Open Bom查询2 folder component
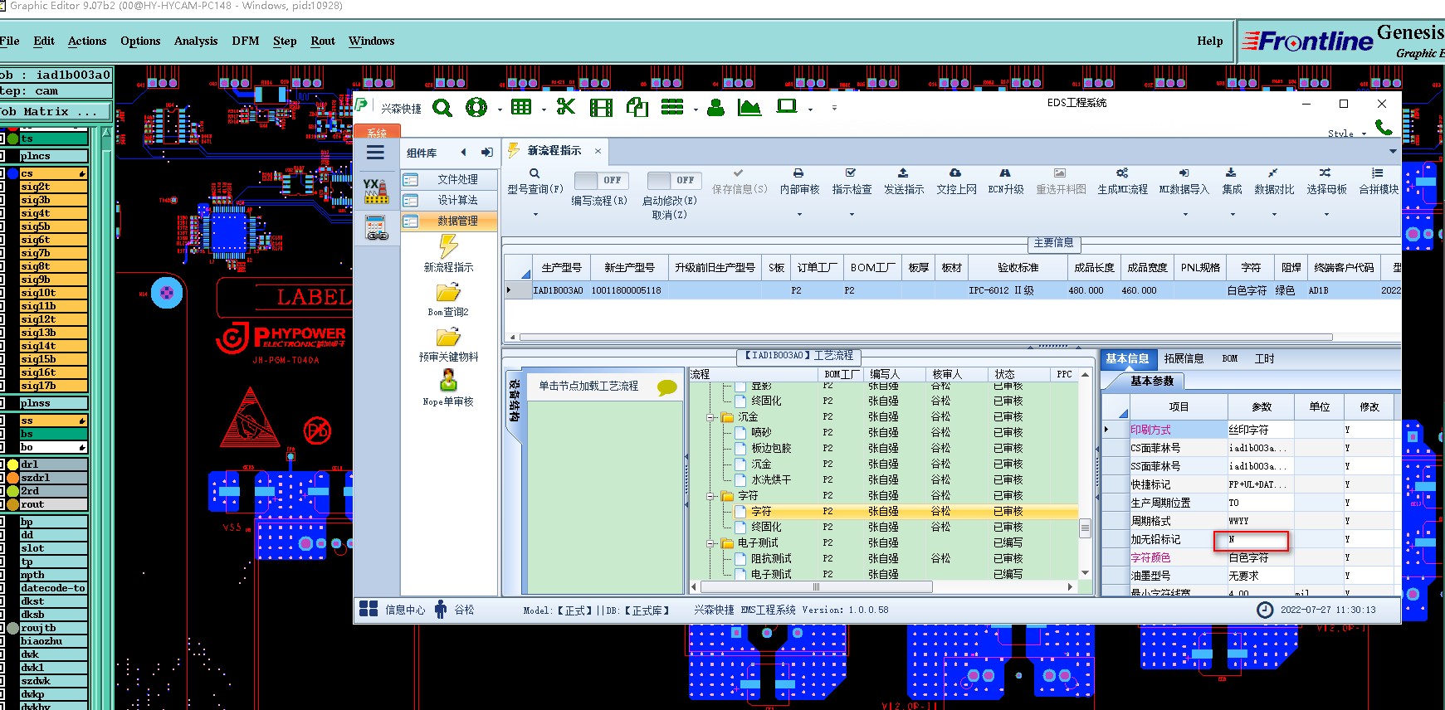1445x710 pixels. click(448, 300)
